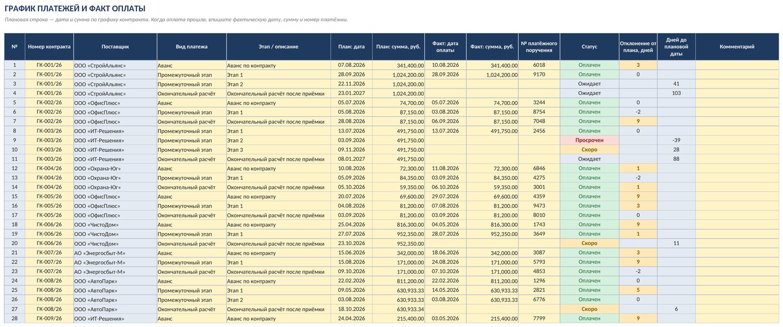Click payment order number 4275
Image resolution: width=783 pixels, height=327 pixels.
539,178
